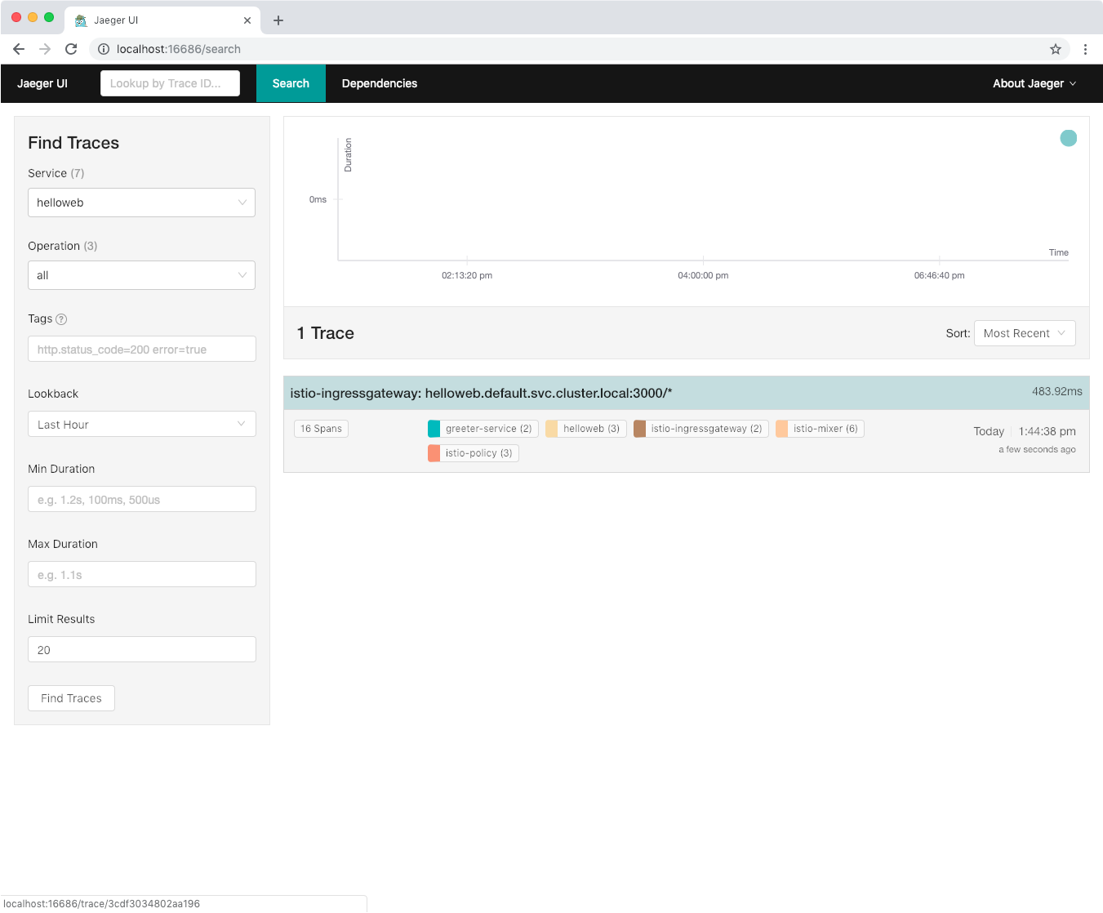Click the Tags help question icon
The image size is (1103, 913).
(61, 319)
